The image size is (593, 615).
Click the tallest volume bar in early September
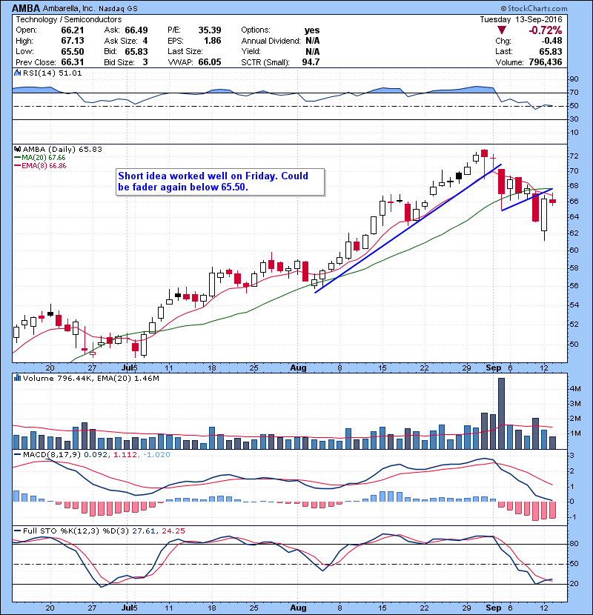pyautogui.click(x=501, y=413)
